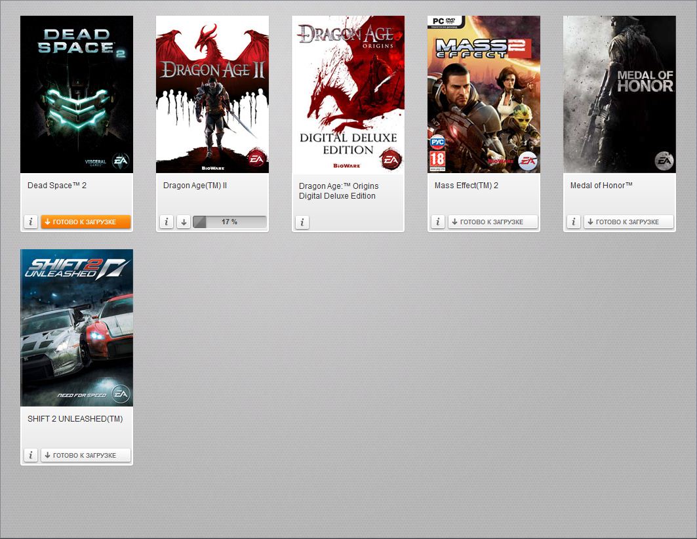Select the Mass Effect 2 cover art

484,94
